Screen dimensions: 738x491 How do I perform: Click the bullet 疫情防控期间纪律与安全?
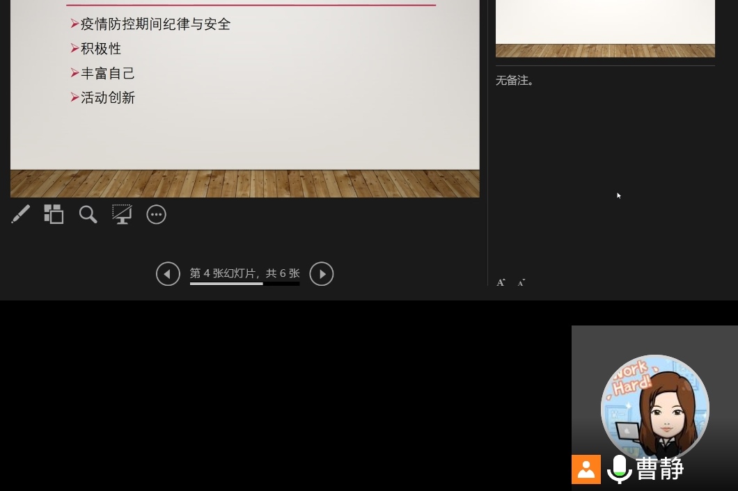[x=155, y=24]
